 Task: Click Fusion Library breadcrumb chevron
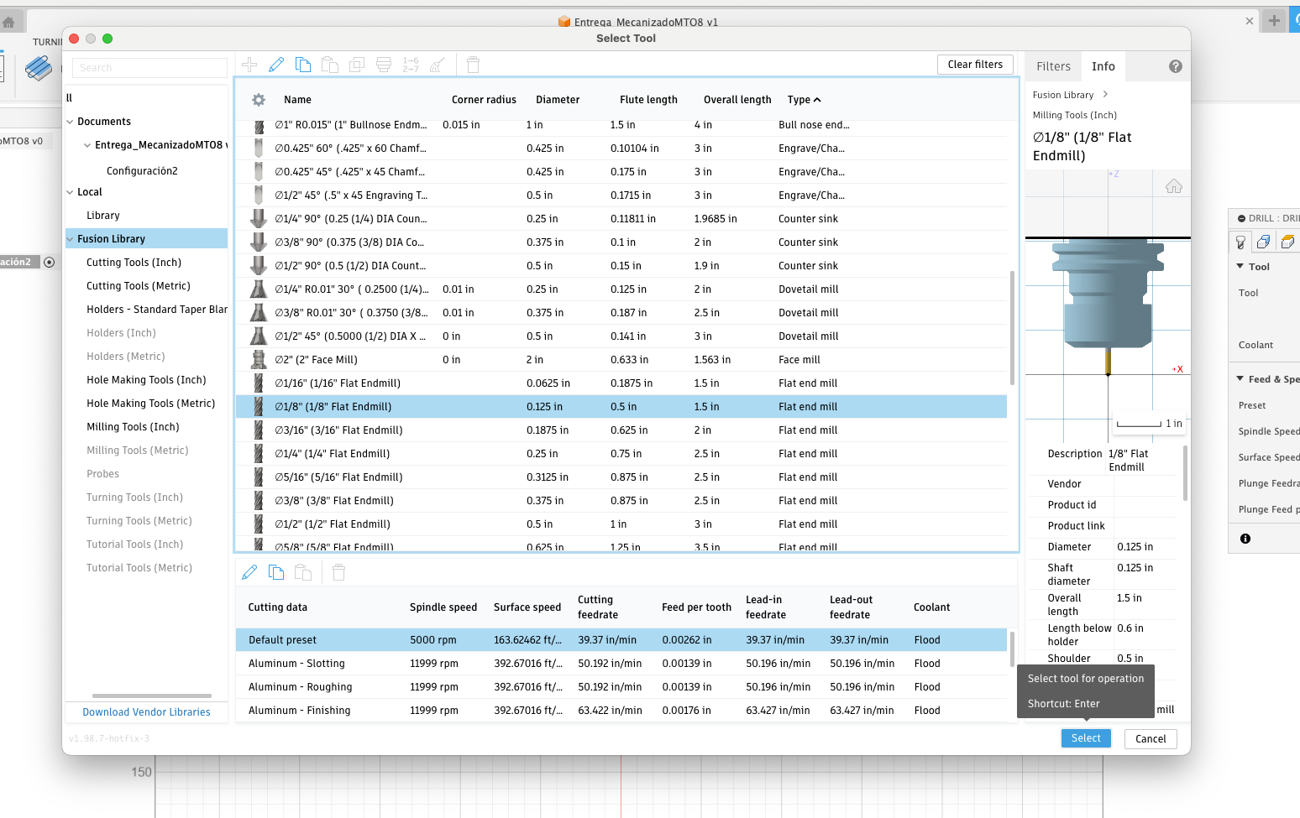[x=1105, y=94]
